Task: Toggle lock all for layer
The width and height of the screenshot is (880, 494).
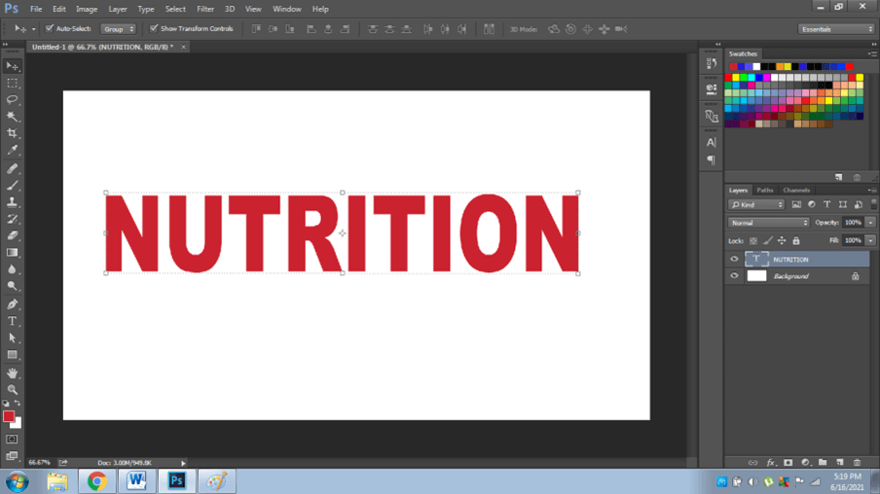Action: tap(796, 240)
